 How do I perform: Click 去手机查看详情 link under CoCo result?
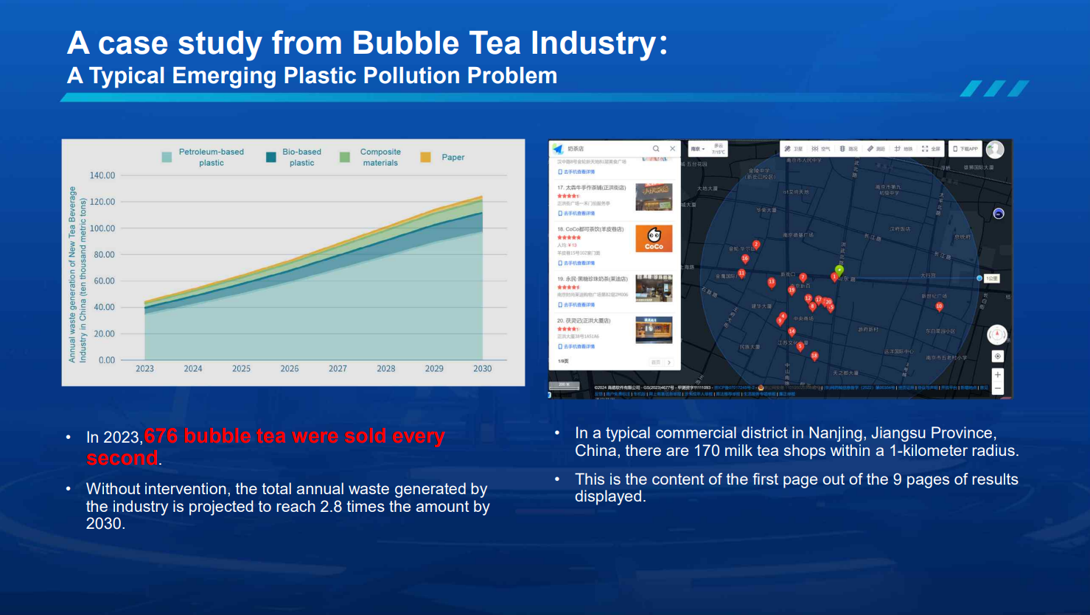click(576, 263)
